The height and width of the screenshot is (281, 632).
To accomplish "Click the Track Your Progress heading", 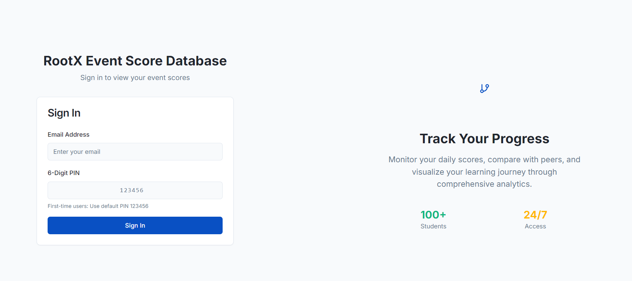I will point(484,139).
